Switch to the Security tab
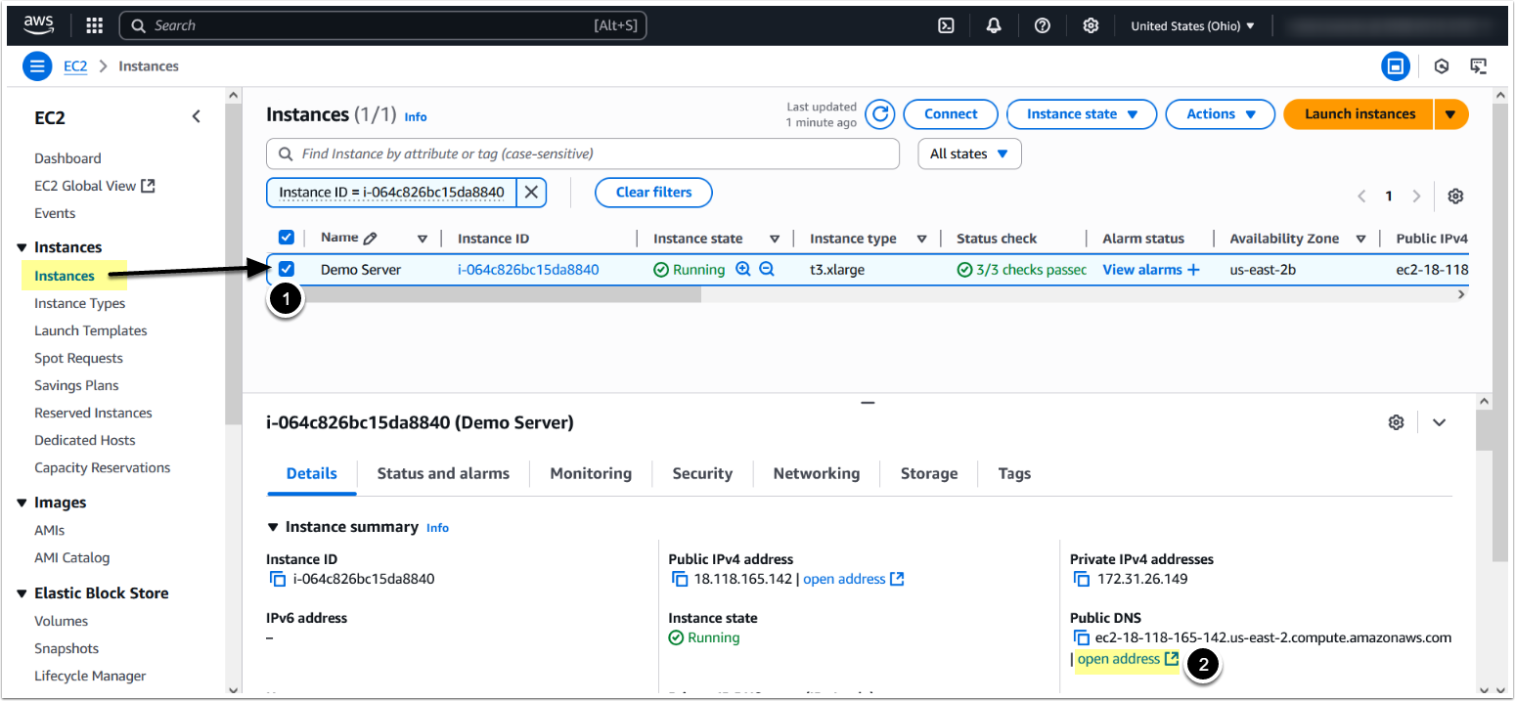The height and width of the screenshot is (701, 1515). point(701,473)
